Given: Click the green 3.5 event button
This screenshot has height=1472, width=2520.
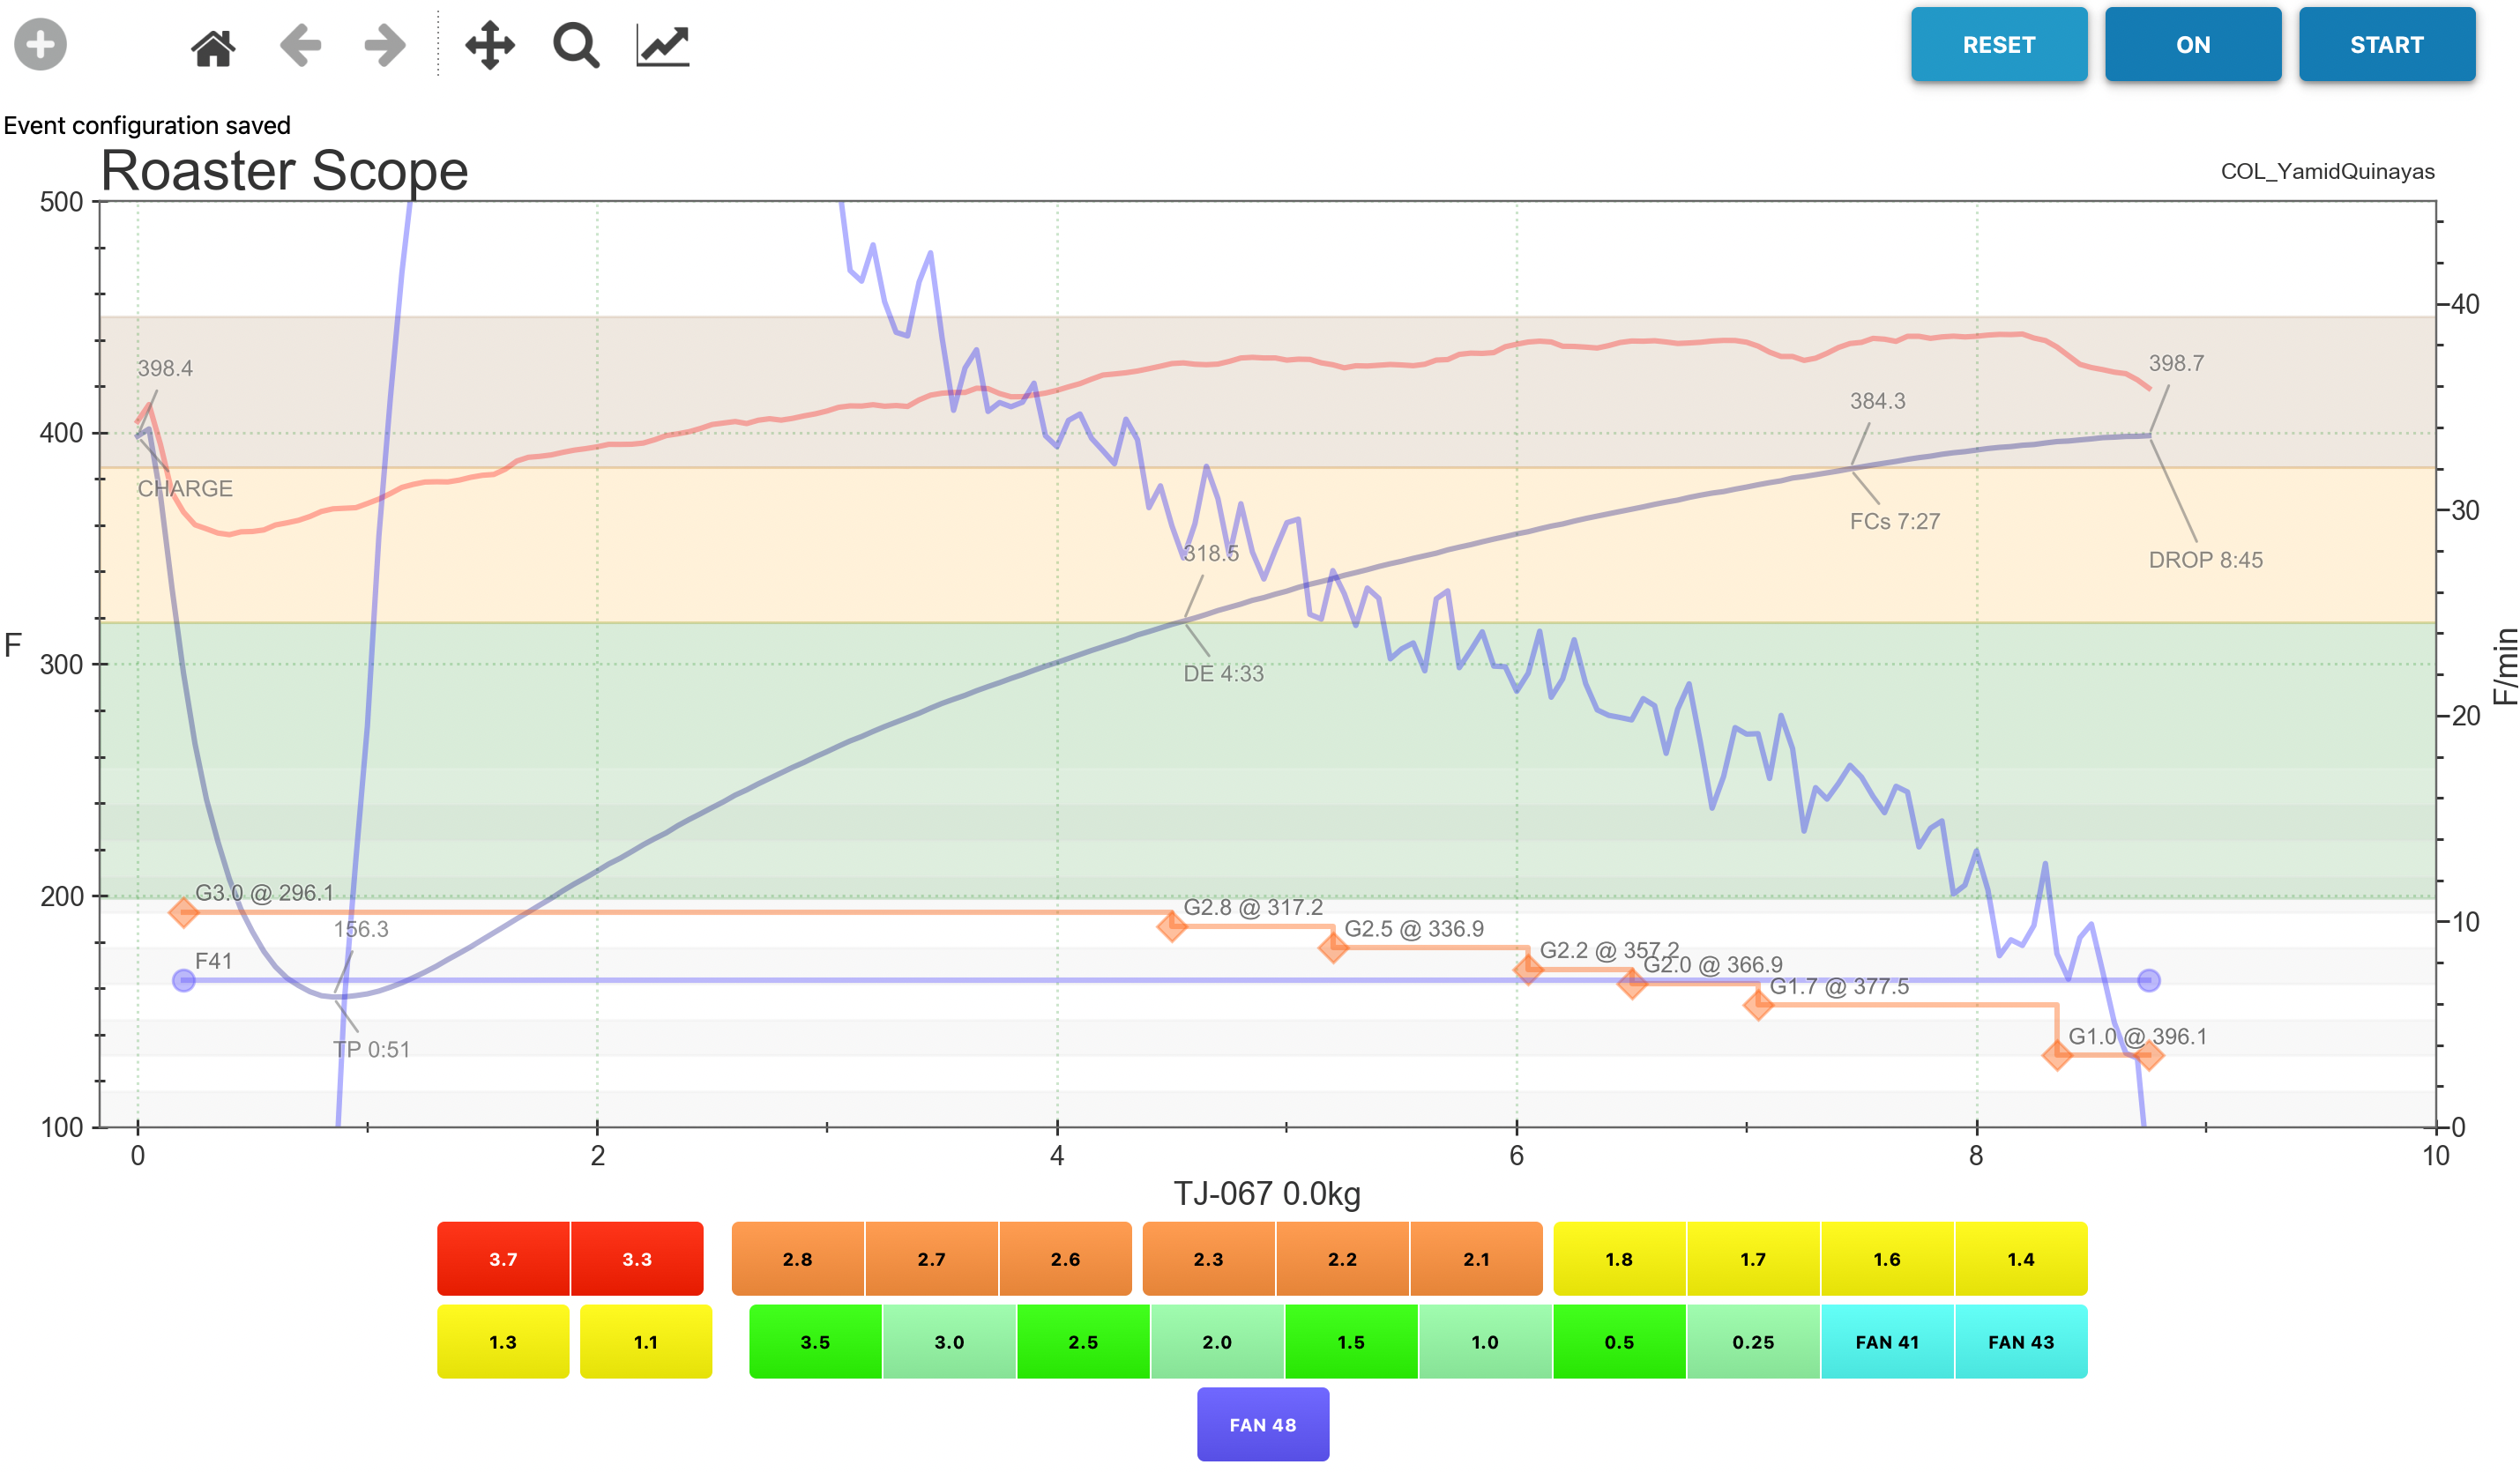Looking at the screenshot, I should pyautogui.click(x=815, y=1342).
